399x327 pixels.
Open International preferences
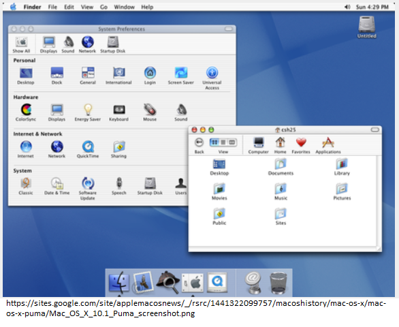pos(118,76)
